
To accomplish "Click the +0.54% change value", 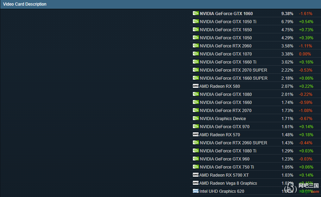I will click(306, 22).
